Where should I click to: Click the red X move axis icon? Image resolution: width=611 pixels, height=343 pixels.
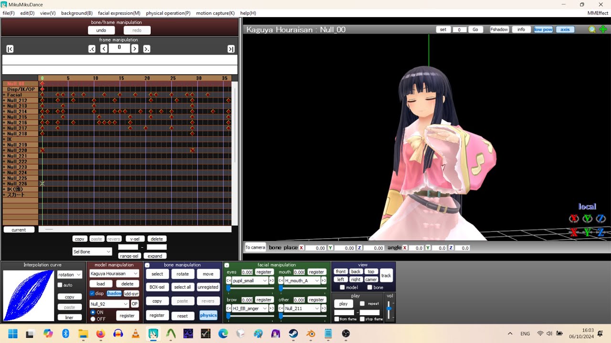(574, 232)
